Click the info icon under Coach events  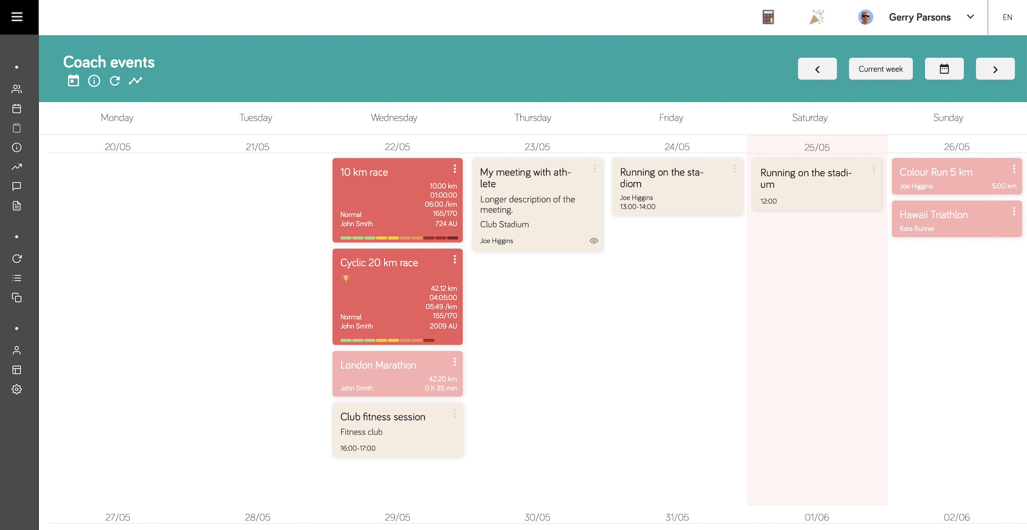pos(94,81)
